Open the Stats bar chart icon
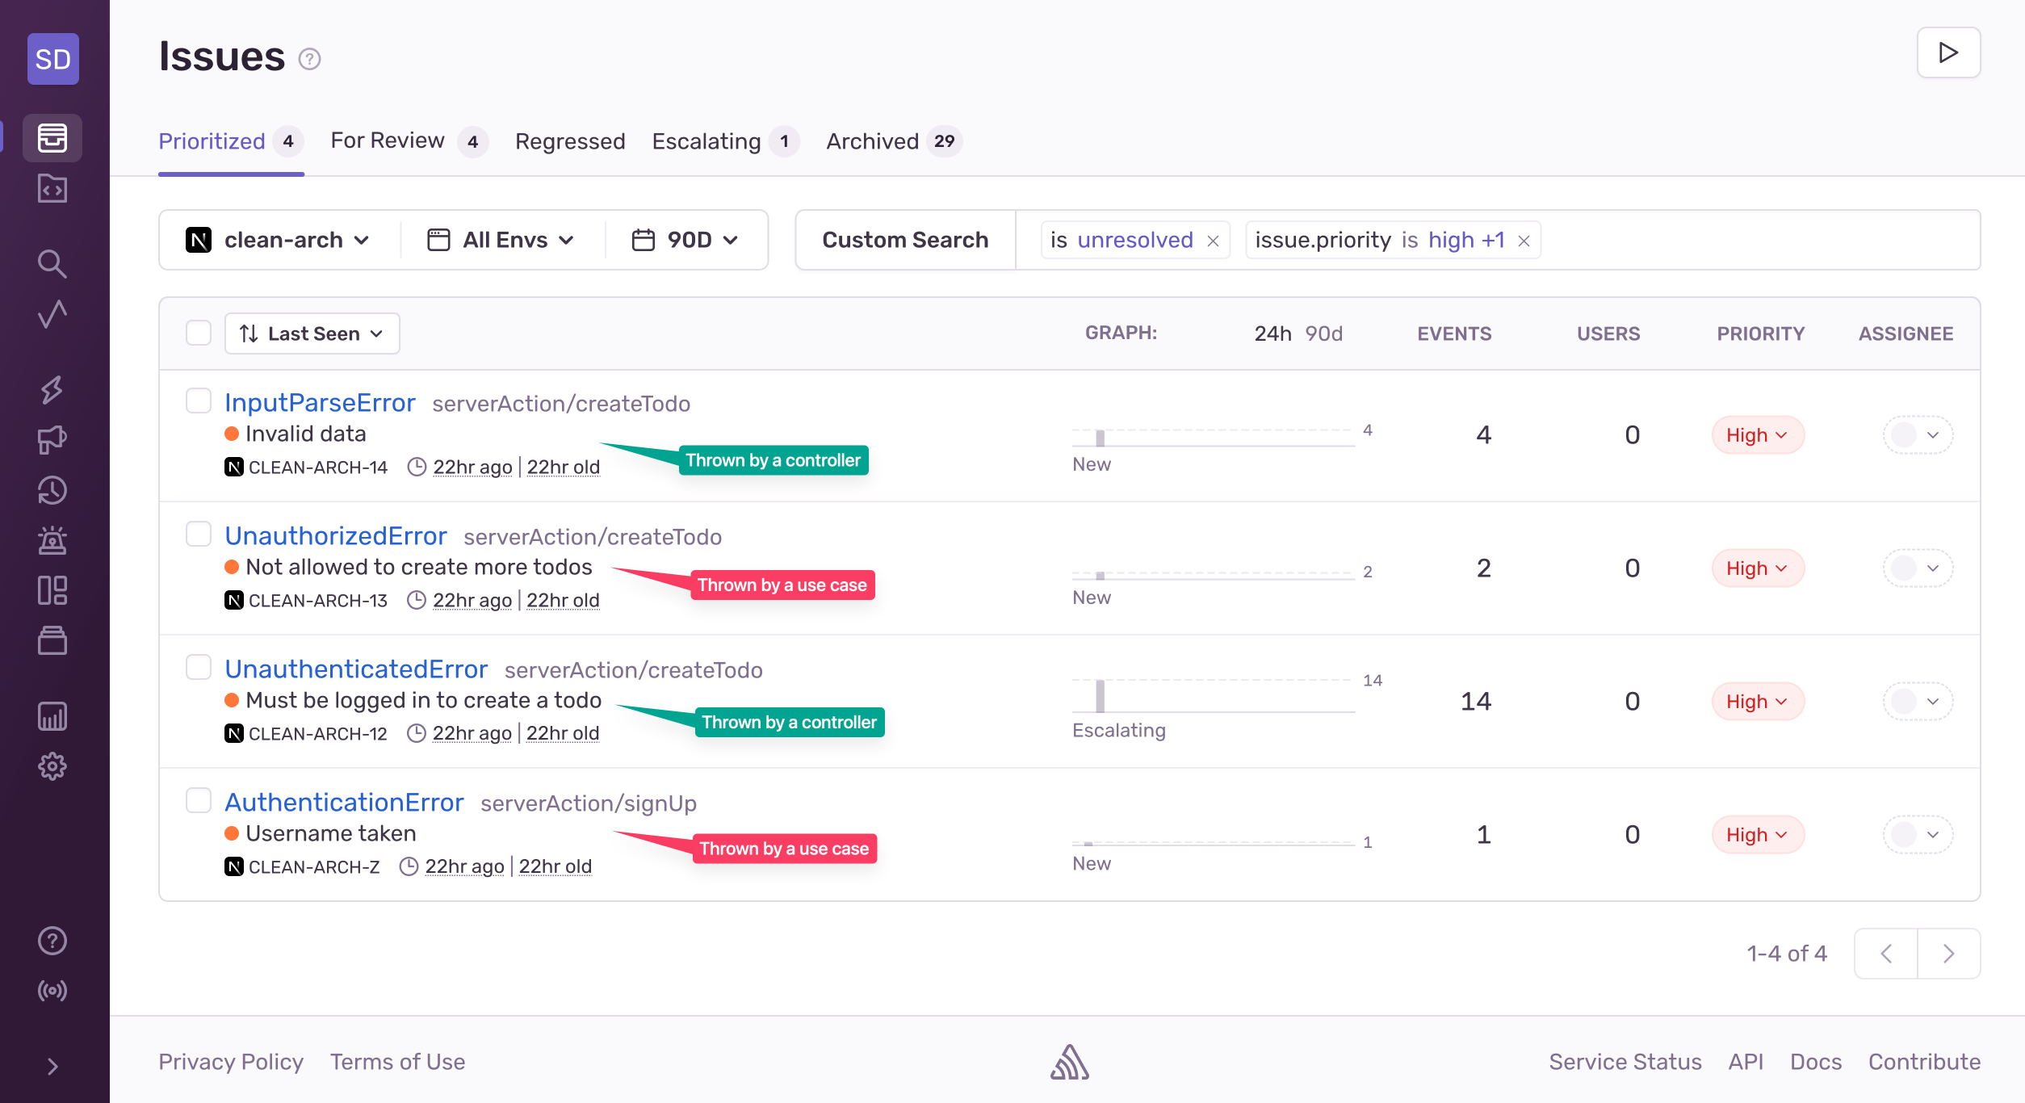The width and height of the screenshot is (2025, 1103). (x=52, y=716)
